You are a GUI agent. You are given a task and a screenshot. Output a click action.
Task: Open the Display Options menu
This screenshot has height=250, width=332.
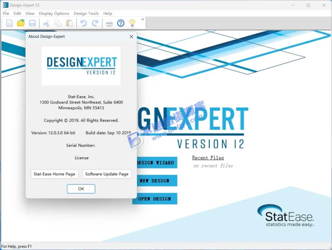tap(54, 13)
